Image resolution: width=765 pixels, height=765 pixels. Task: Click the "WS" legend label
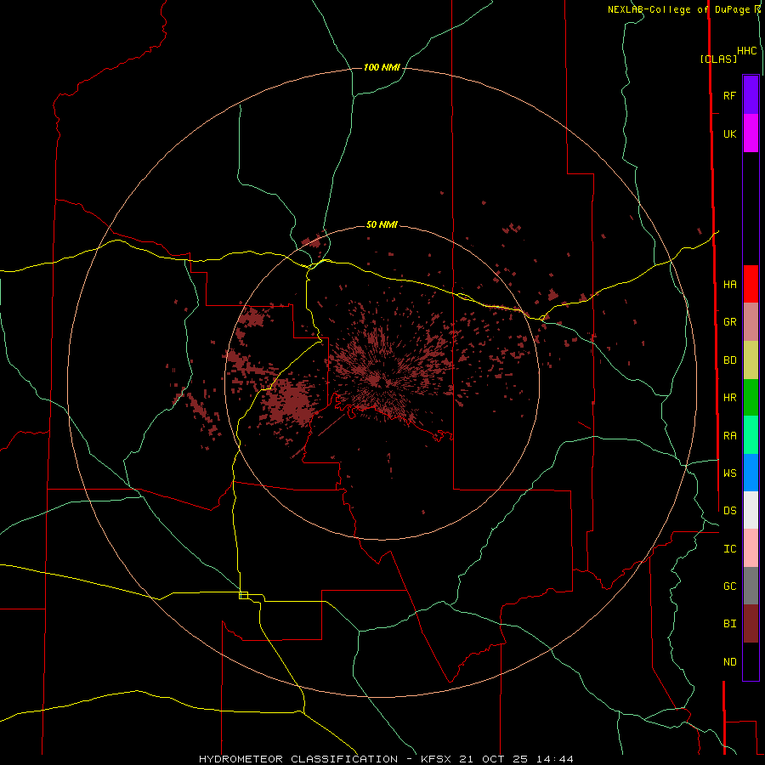point(729,473)
